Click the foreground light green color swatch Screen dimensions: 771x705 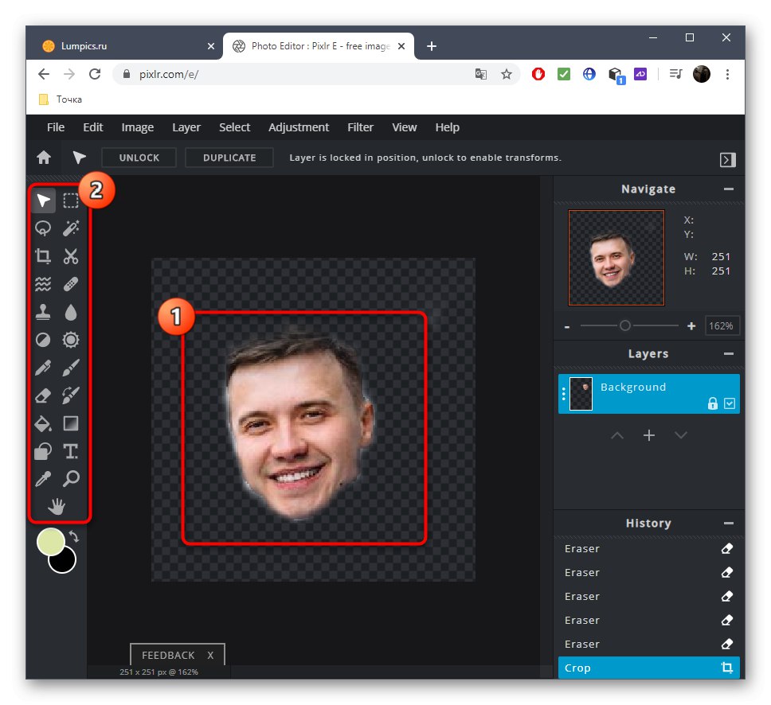(x=51, y=541)
